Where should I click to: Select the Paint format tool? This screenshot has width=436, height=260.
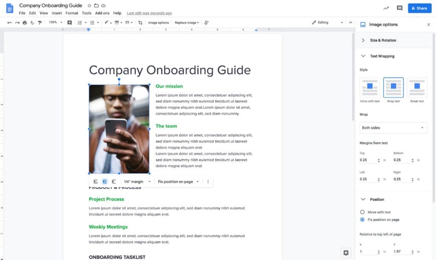pos(40,23)
